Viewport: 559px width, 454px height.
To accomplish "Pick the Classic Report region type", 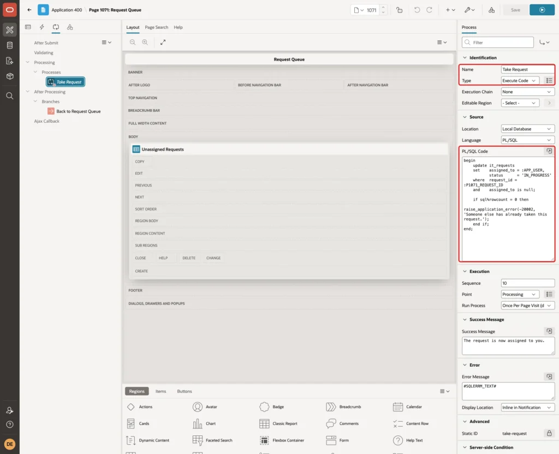I will coord(278,423).
